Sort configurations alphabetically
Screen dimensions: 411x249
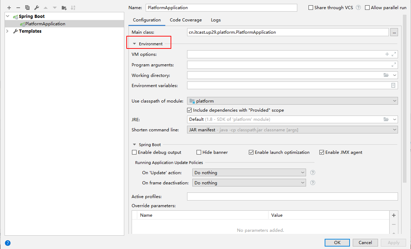pos(73,8)
